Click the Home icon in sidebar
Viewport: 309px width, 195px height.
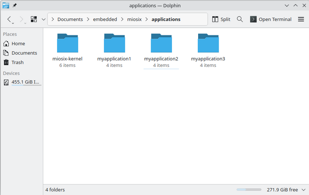pyautogui.click(x=6, y=43)
